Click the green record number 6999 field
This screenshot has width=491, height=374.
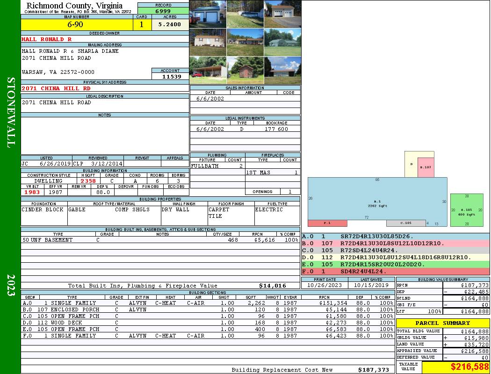click(x=163, y=11)
